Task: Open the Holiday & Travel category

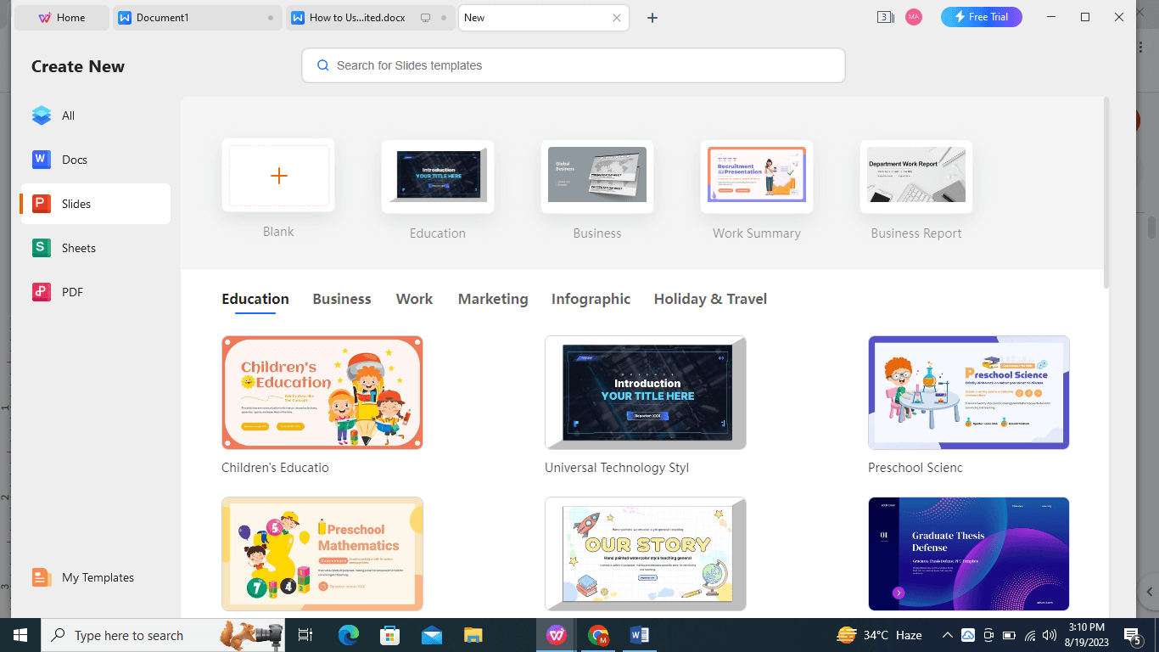Action: pyautogui.click(x=710, y=299)
